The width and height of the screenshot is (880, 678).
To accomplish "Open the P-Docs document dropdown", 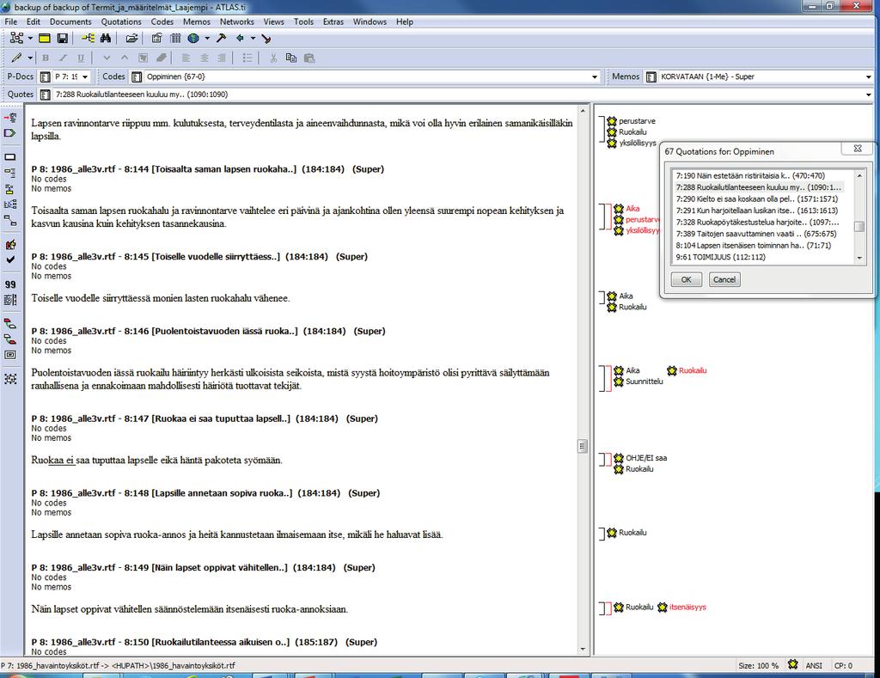I will 85,76.
